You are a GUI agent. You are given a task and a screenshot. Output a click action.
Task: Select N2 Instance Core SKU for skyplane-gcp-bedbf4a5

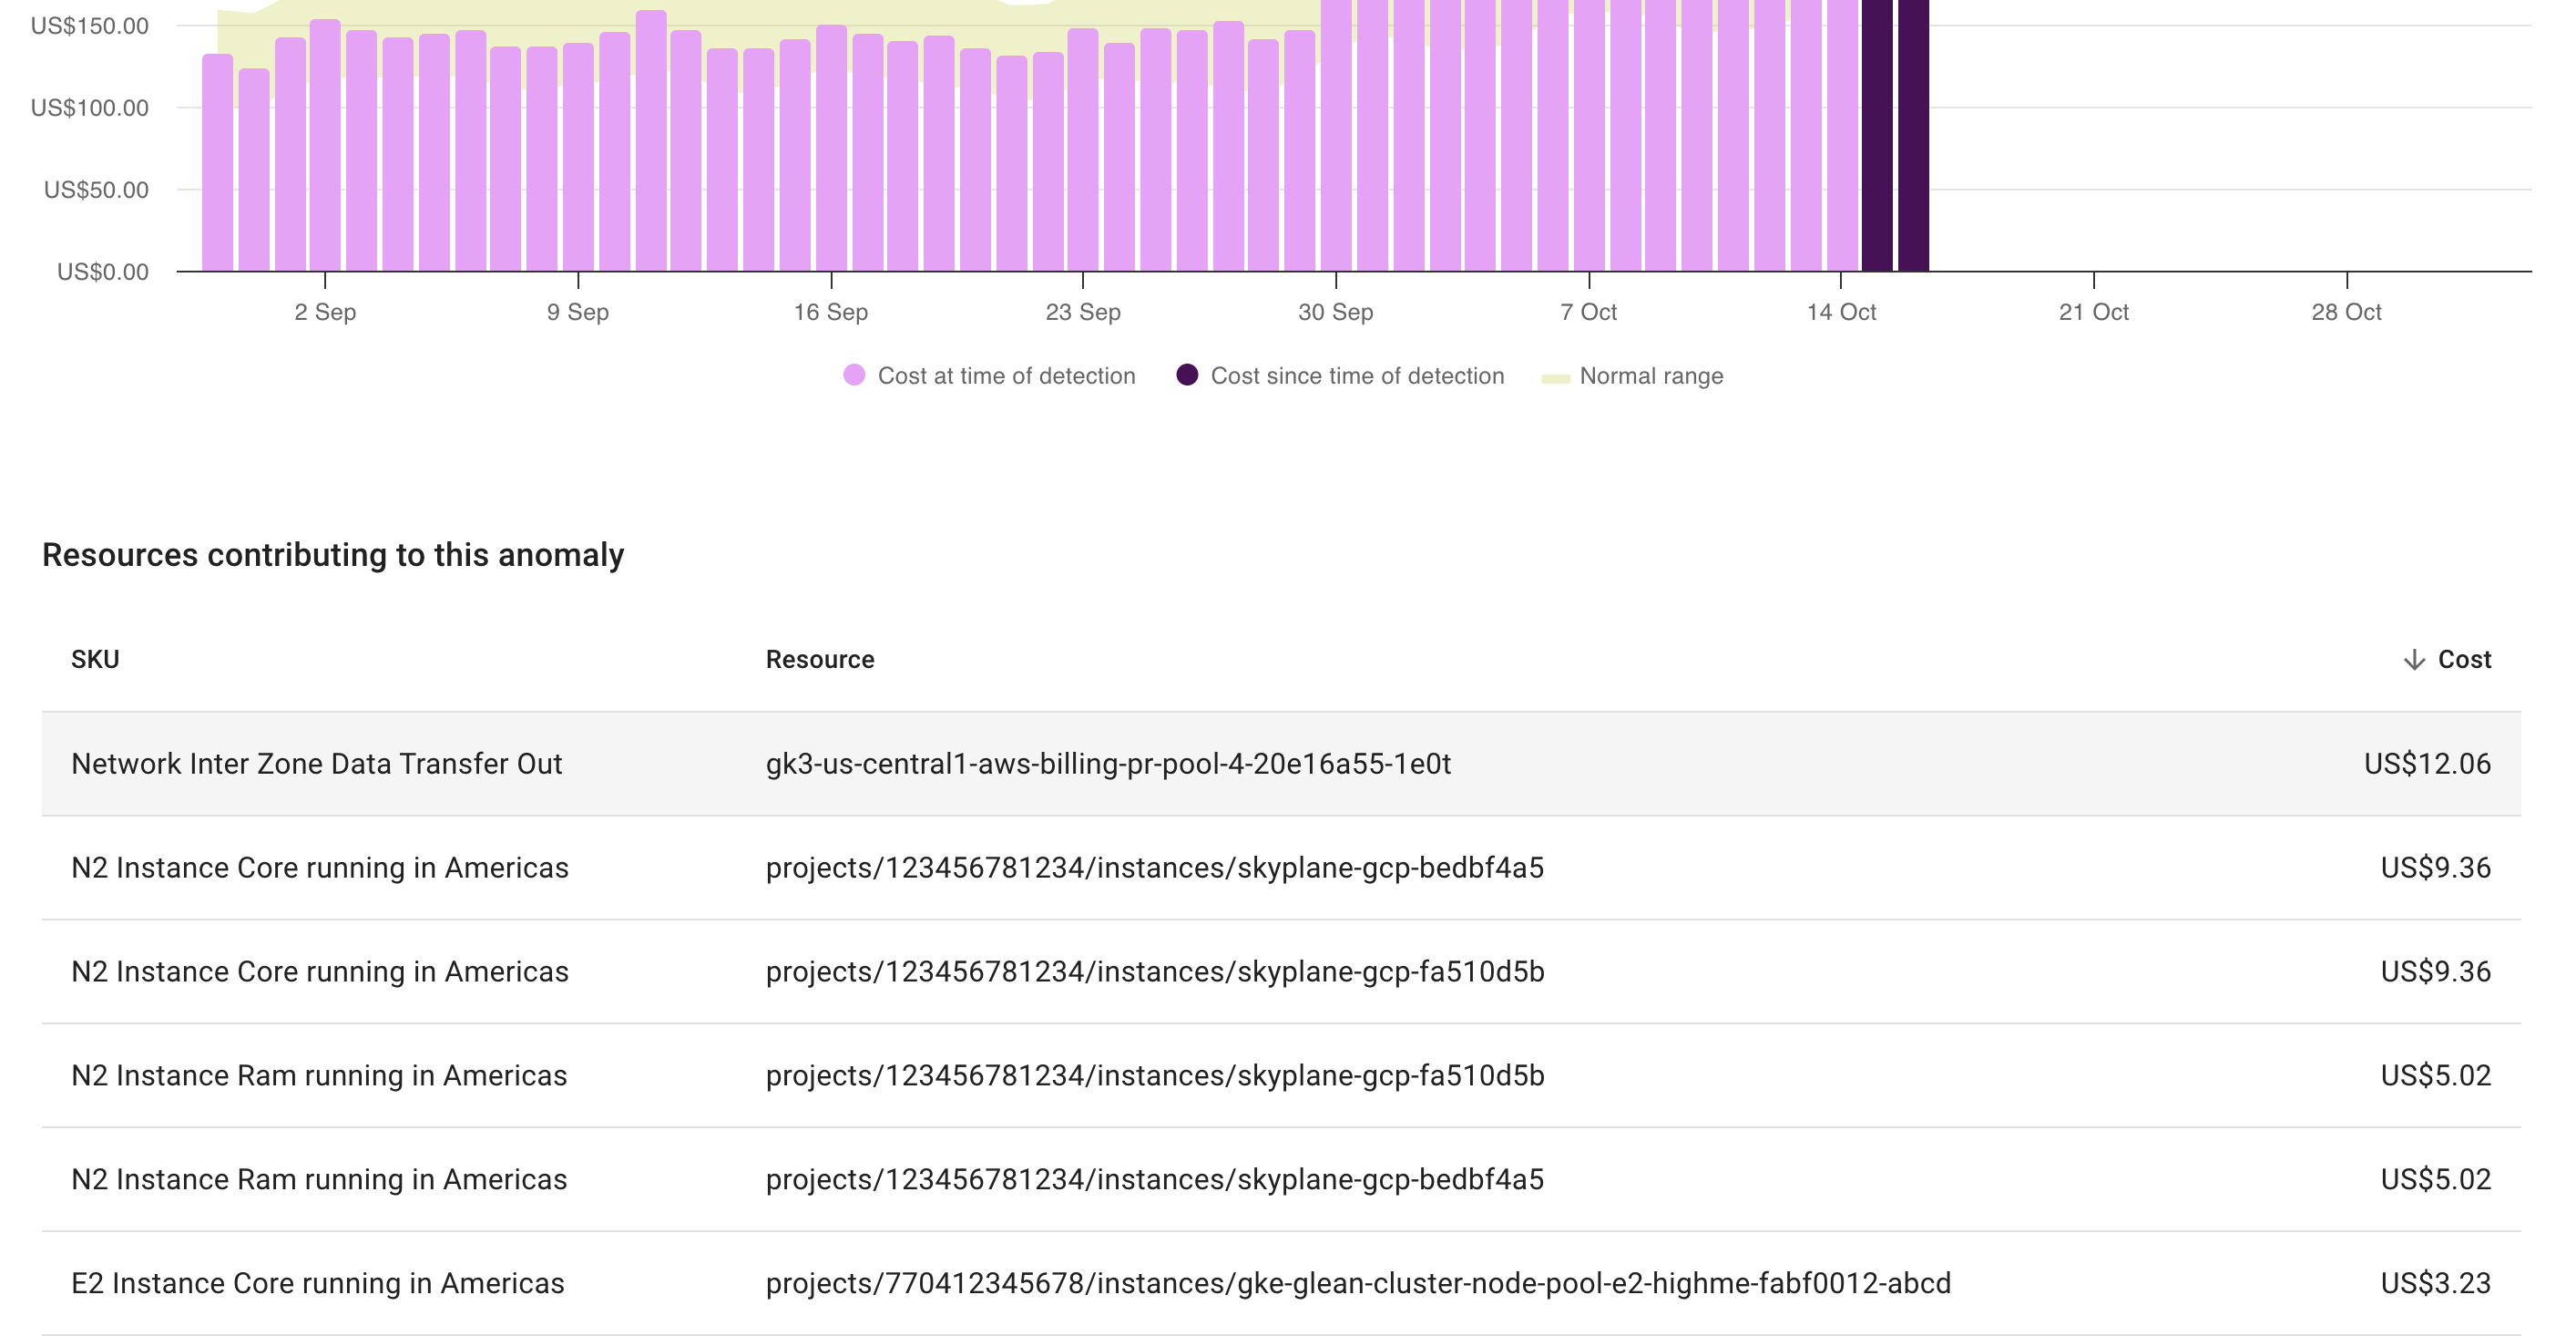[x=320, y=868]
